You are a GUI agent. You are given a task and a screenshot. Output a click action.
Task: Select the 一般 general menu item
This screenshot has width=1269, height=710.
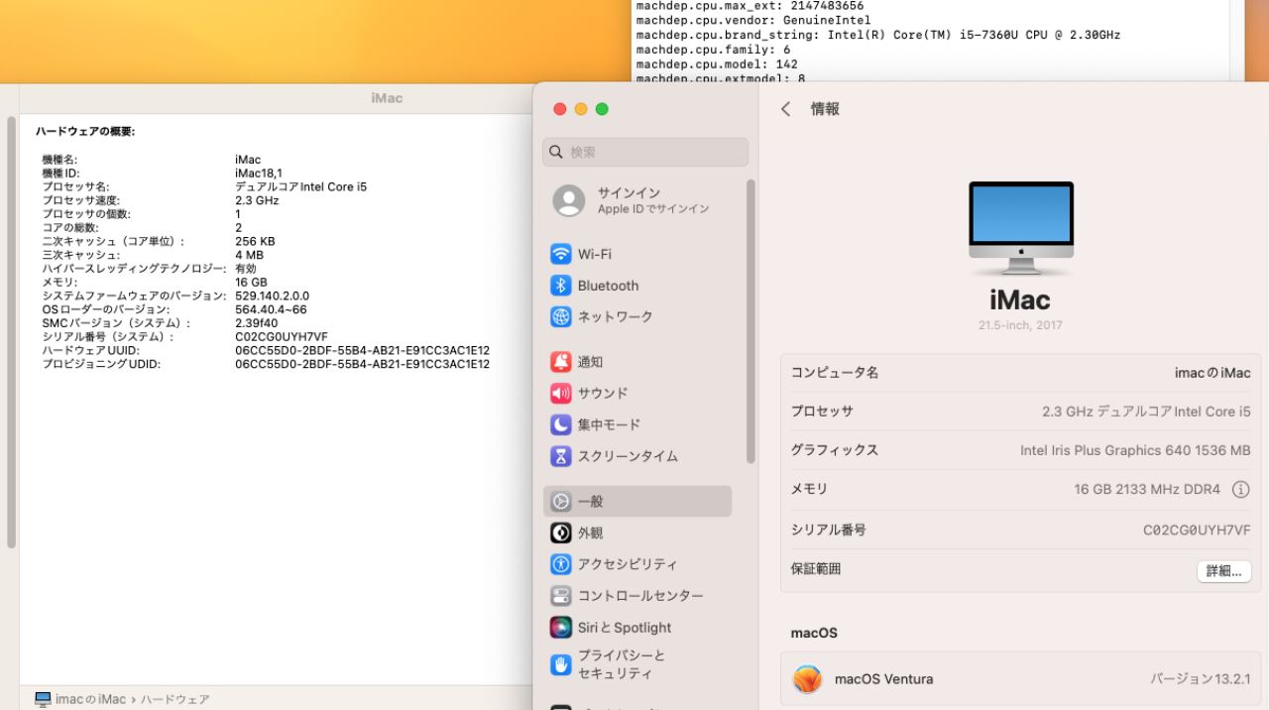[636, 502]
